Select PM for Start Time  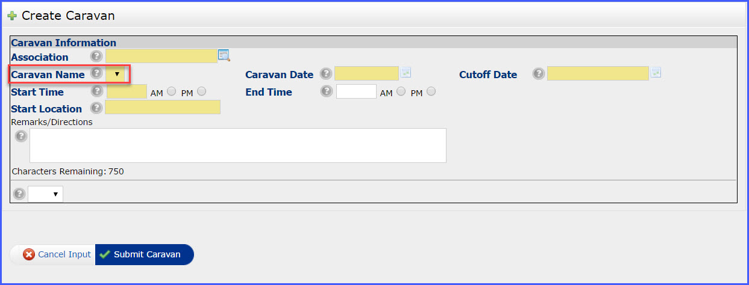[201, 91]
